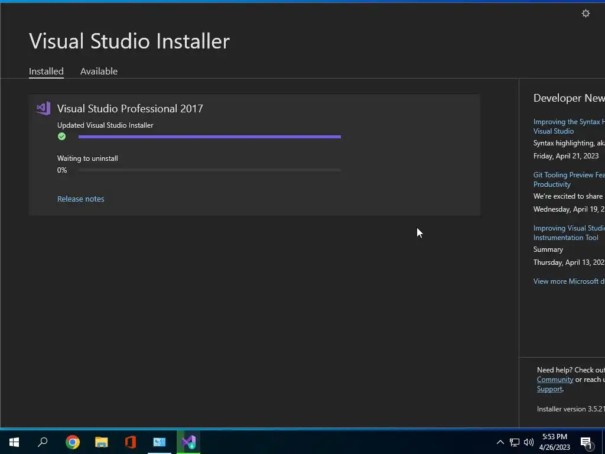Open Microsoft Office from taskbar
Screen dimensions: 605x454
(x=131, y=442)
